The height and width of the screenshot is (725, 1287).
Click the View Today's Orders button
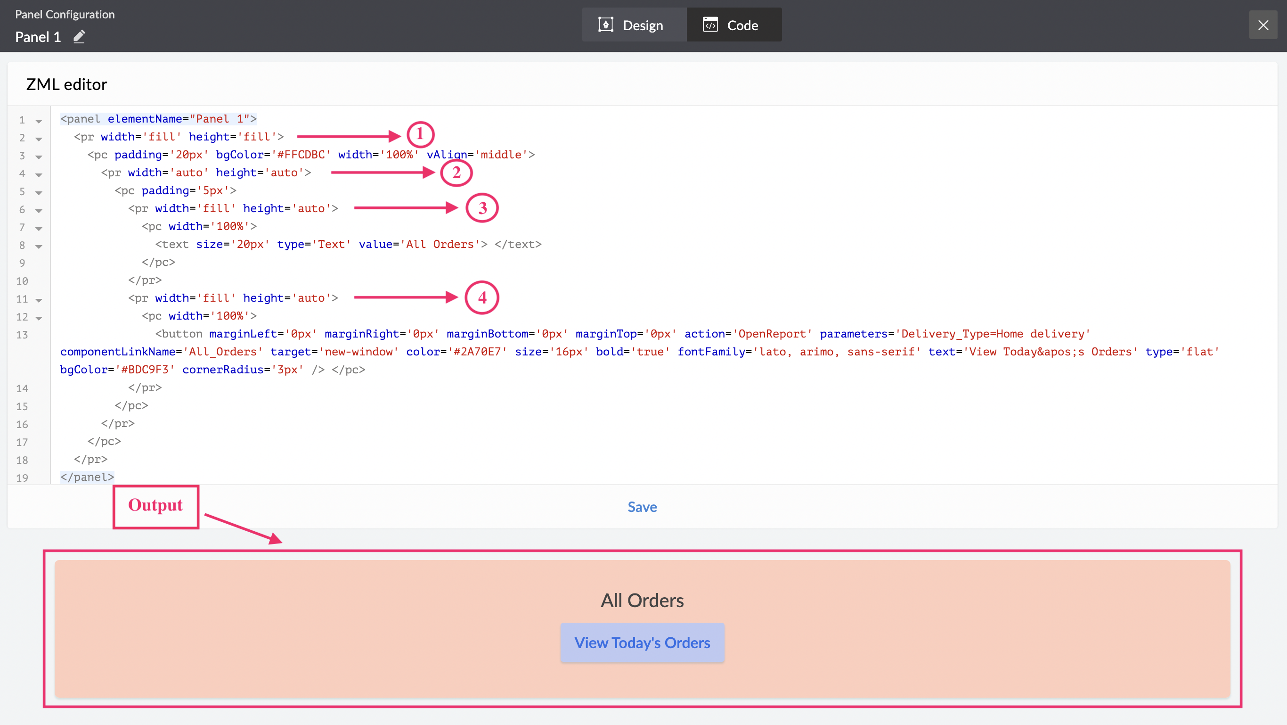click(642, 643)
